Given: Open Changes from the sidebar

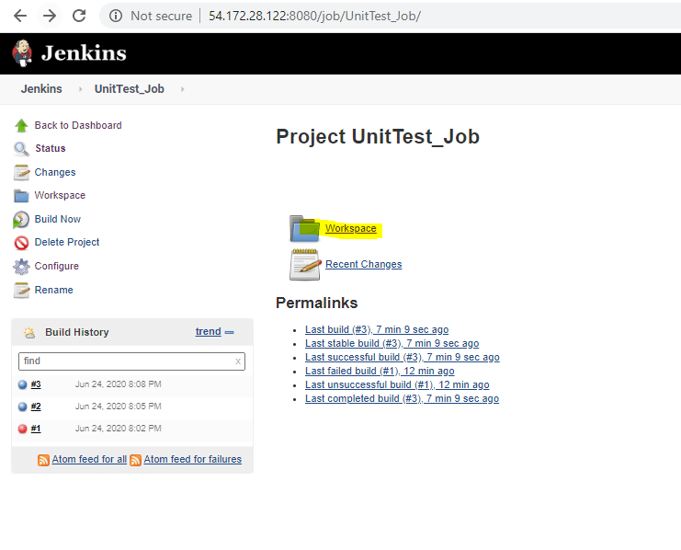Looking at the screenshot, I should click(55, 172).
